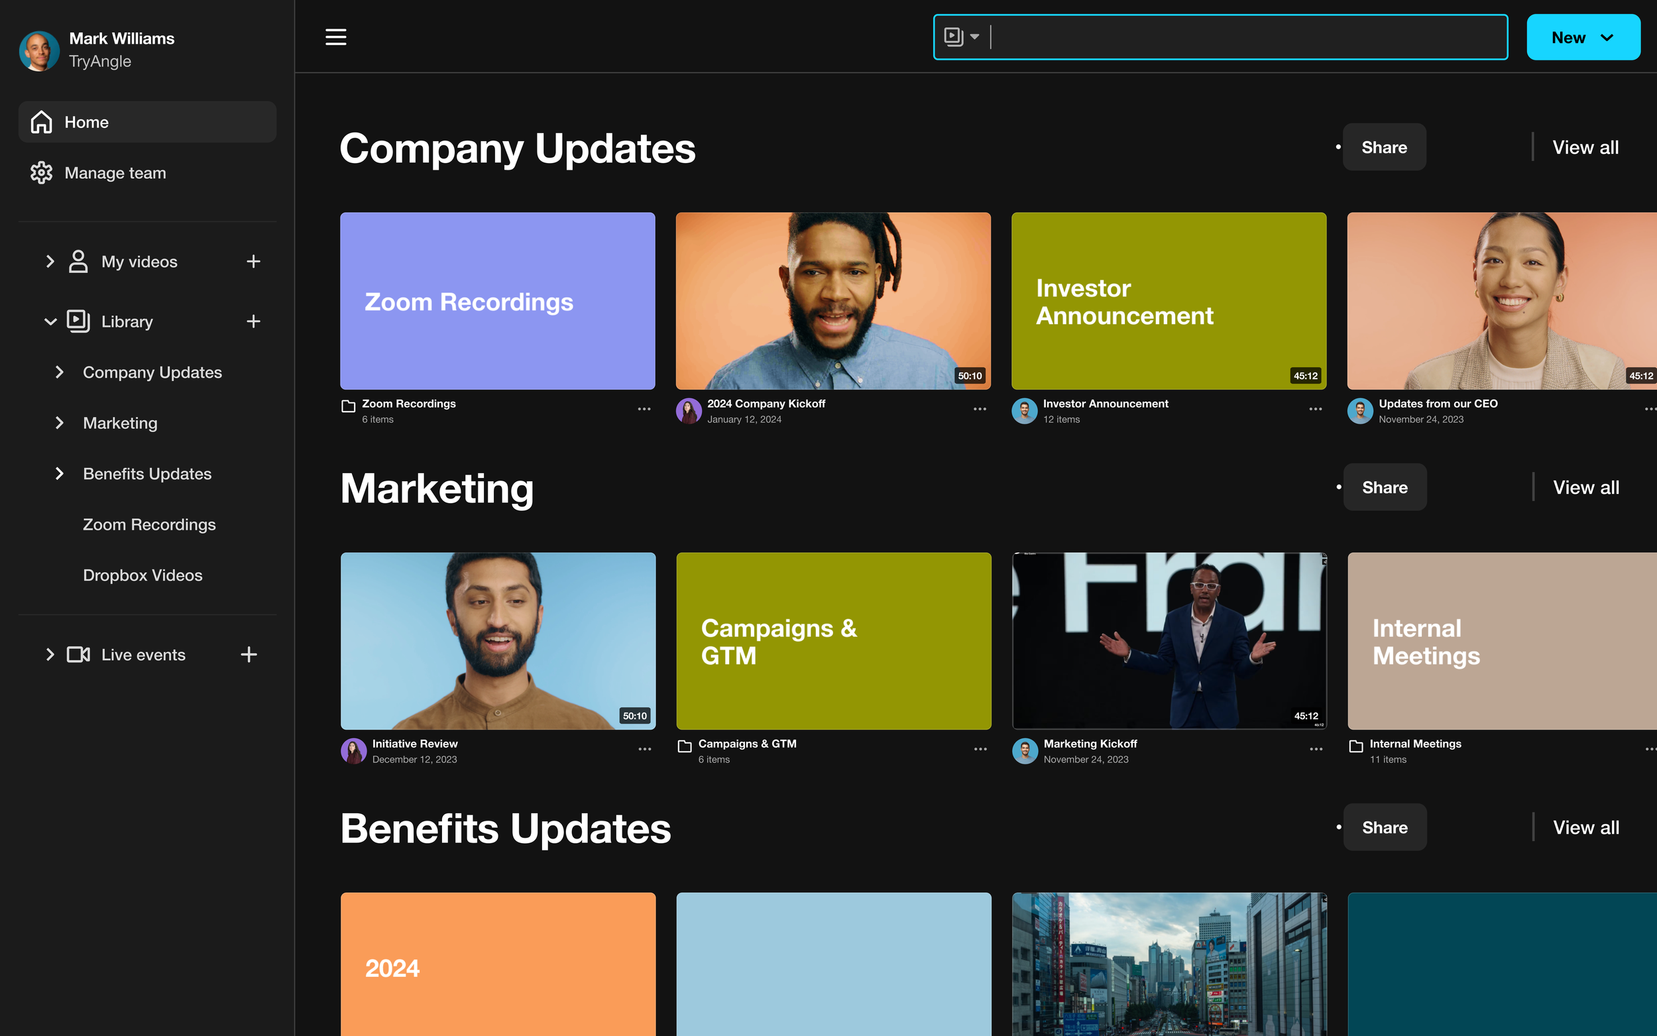Click the hamburger menu icon
The height and width of the screenshot is (1036, 1657).
click(x=335, y=37)
